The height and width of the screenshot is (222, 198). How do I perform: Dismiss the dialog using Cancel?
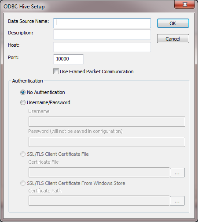(x=173, y=39)
